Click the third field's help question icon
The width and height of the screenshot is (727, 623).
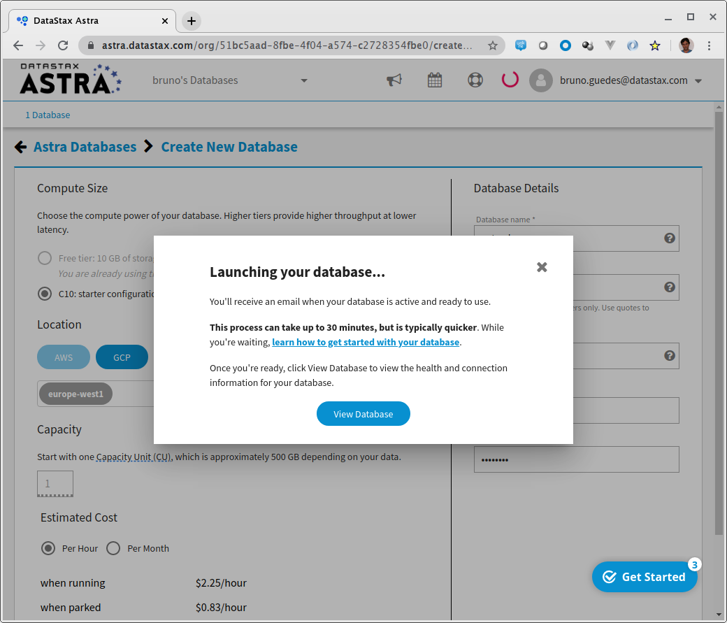(669, 356)
